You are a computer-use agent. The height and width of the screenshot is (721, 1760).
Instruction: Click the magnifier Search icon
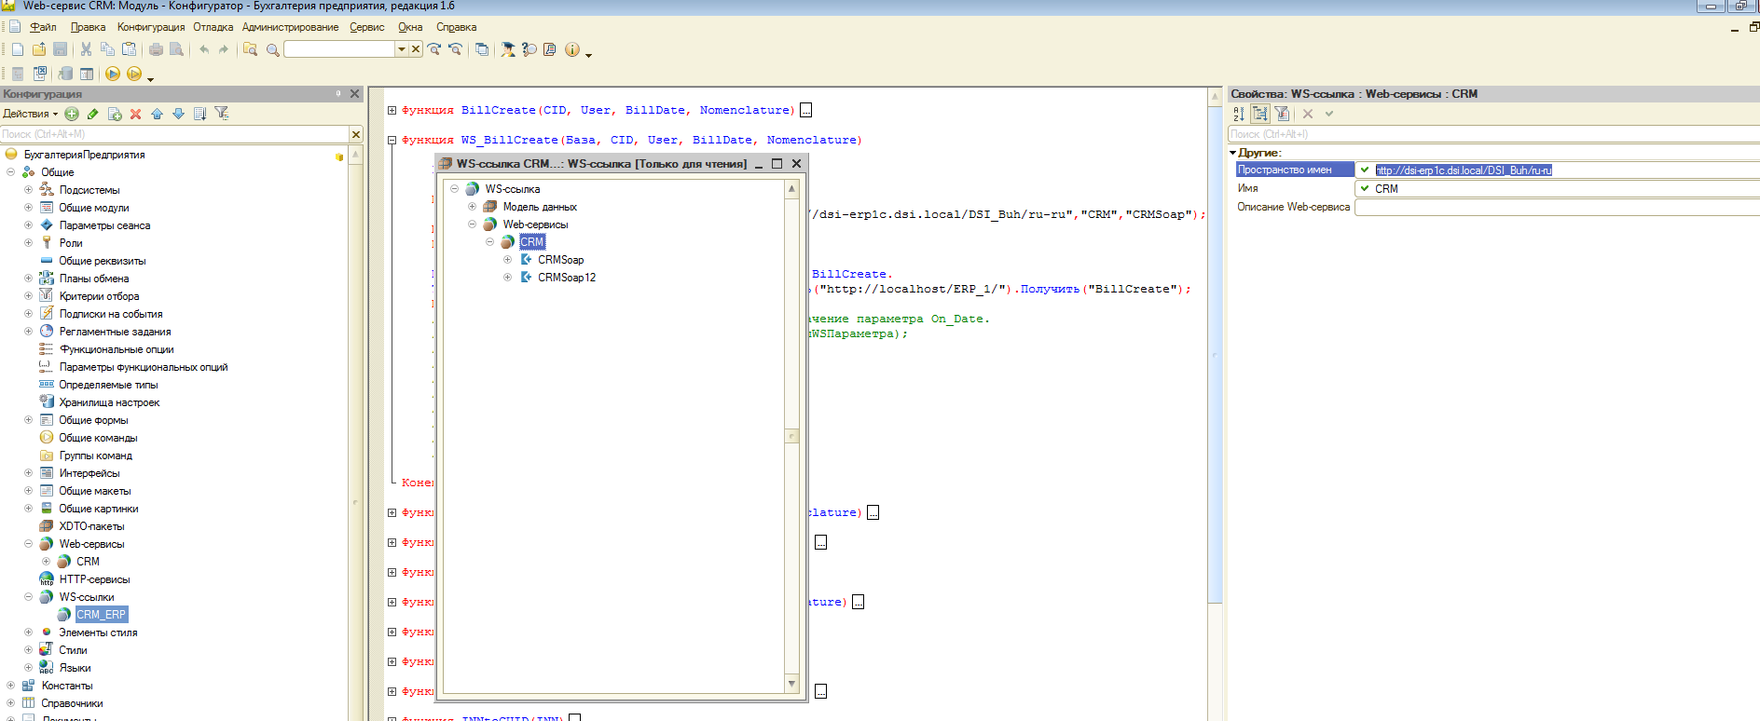[272, 49]
